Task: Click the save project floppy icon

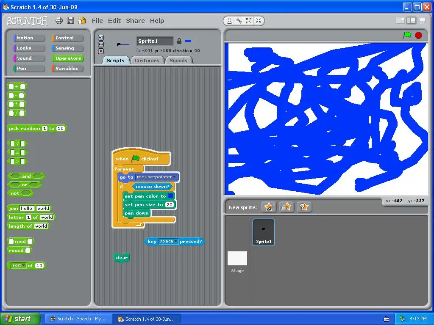Action: [x=71, y=21]
